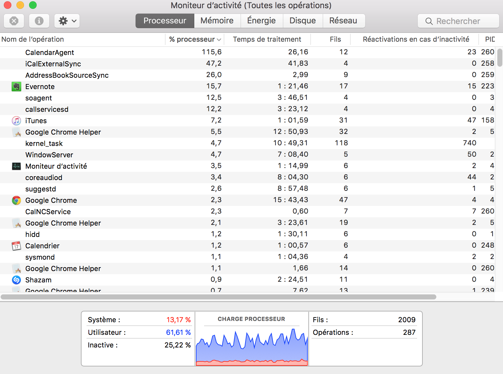Image resolution: width=503 pixels, height=374 pixels.
Task: Select the iTunes process name
Action: tap(36, 121)
